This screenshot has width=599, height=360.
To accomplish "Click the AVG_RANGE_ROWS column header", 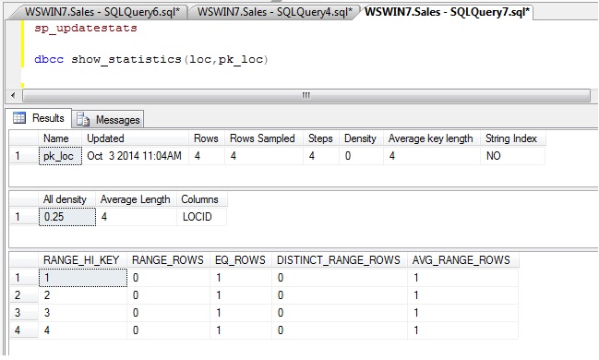I will pyautogui.click(x=462, y=260).
